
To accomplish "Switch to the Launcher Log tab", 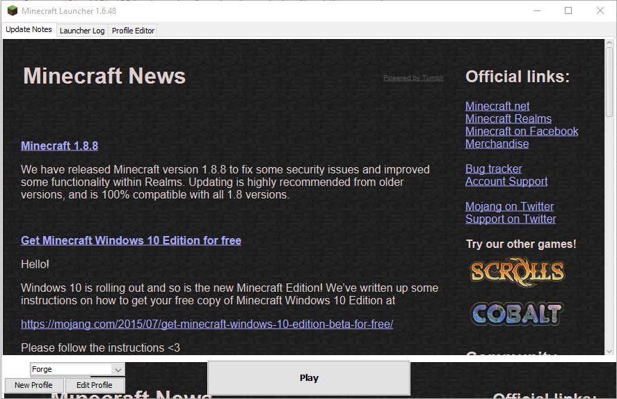I will click(x=82, y=31).
